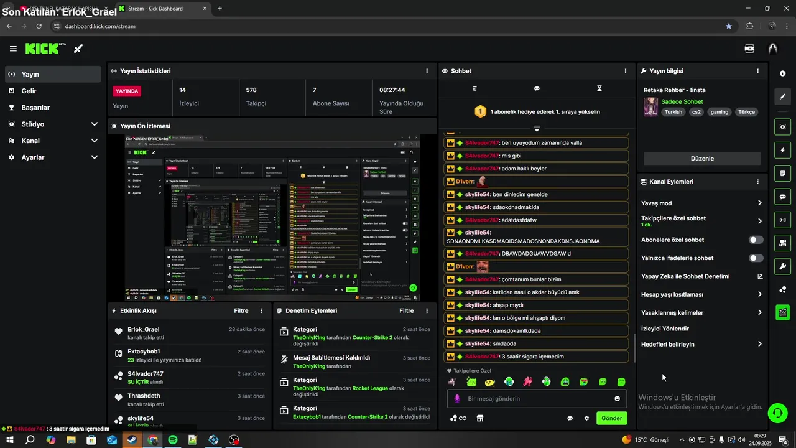Open the profile avatar in the header
This screenshot has width=796, height=448.
[773, 49]
